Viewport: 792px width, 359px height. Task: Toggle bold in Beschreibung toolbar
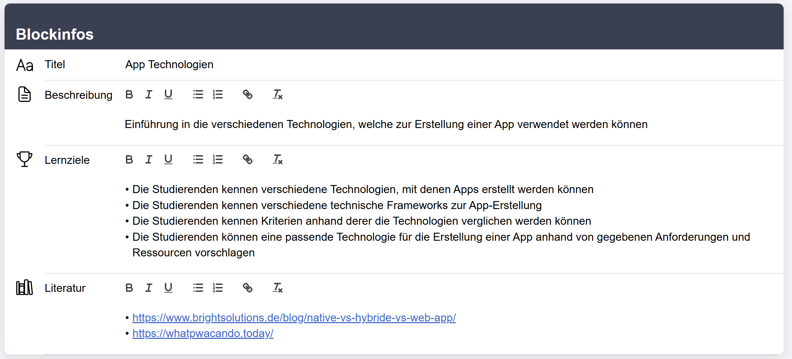129,94
